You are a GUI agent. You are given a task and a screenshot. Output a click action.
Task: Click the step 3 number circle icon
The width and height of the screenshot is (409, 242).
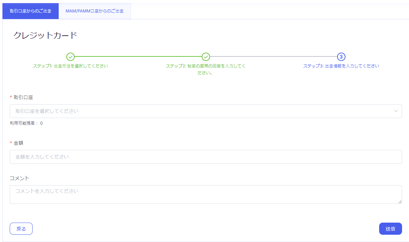[x=341, y=56]
